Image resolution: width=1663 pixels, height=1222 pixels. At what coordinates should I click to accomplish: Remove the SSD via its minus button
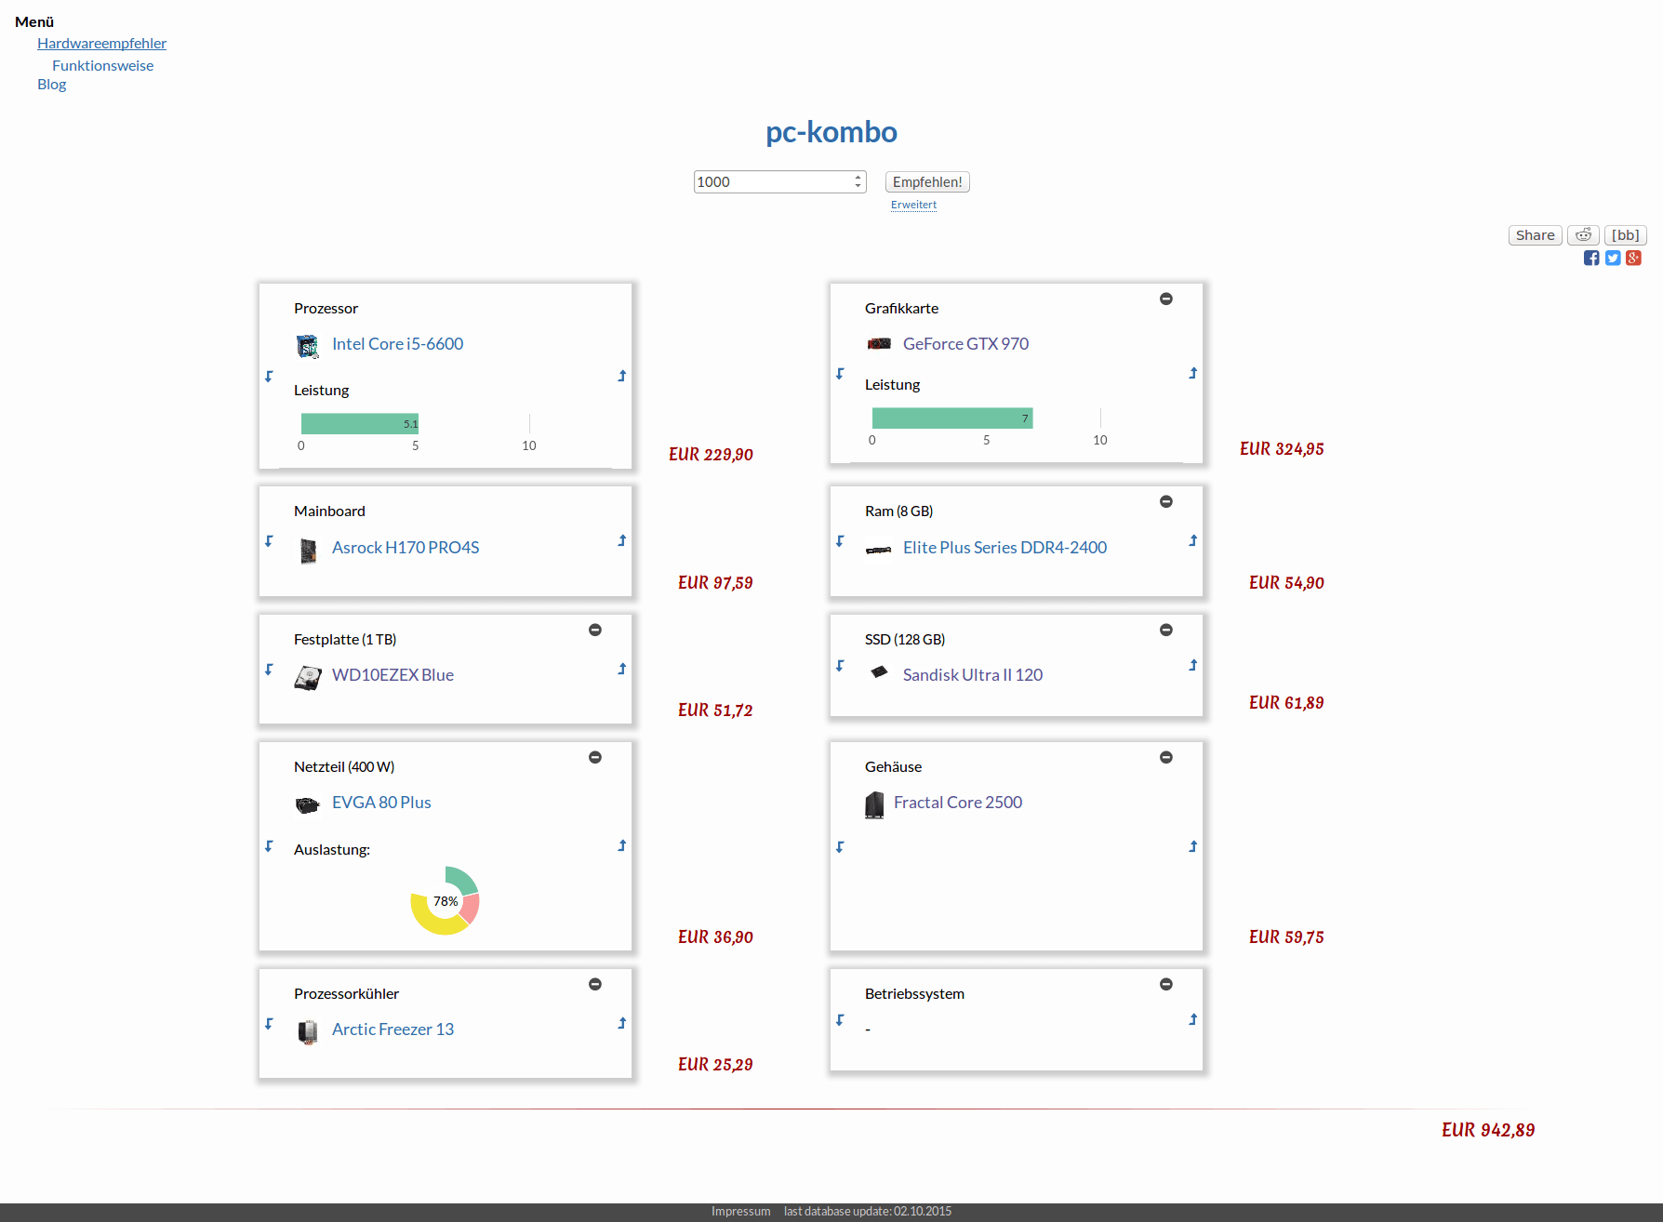[1166, 630]
